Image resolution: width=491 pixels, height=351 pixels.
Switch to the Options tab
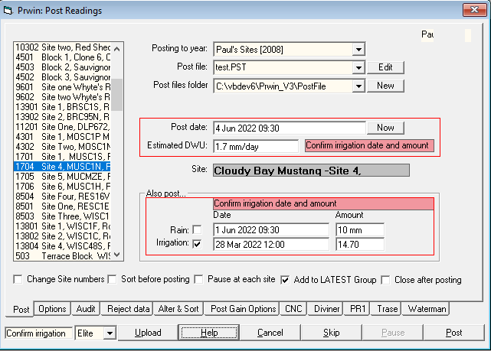coord(53,309)
